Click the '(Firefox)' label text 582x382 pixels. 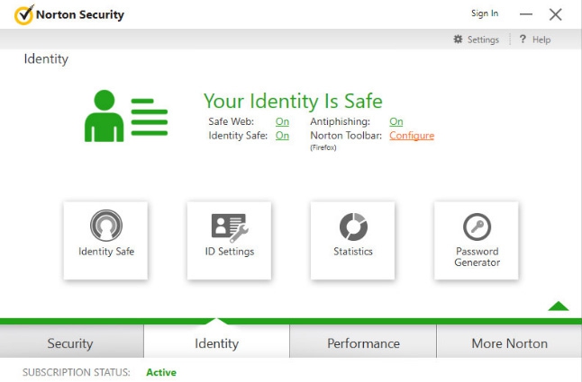(323, 147)
